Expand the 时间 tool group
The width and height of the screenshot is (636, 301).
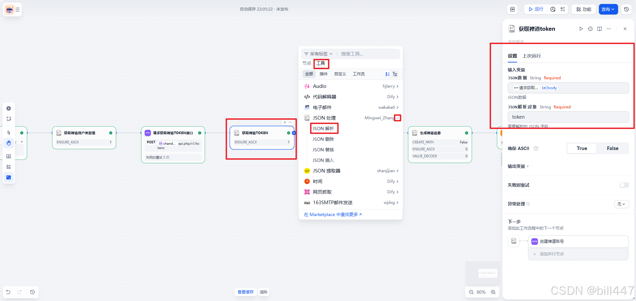351,181
